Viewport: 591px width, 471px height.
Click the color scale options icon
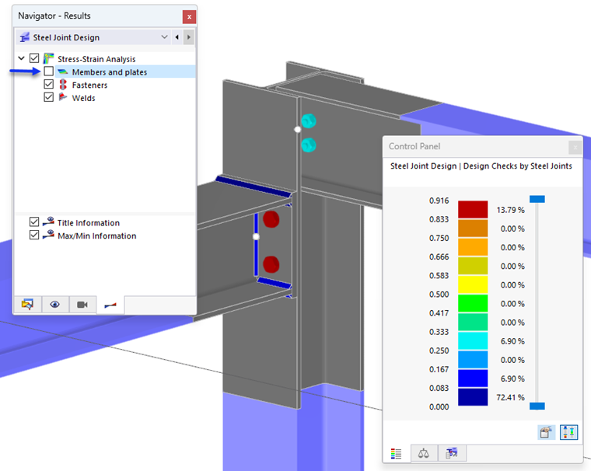click(x=546, y=432)
